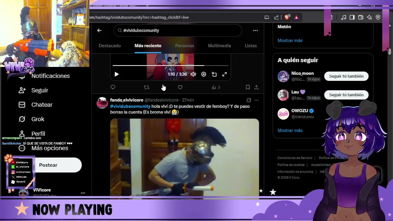Open Política de cookies link
393x221 pixels.
coord(291,165)
